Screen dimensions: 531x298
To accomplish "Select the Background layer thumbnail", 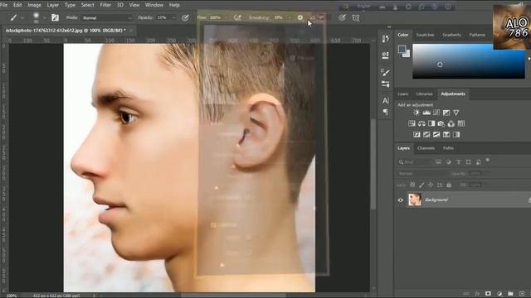I will coord(414,199).
